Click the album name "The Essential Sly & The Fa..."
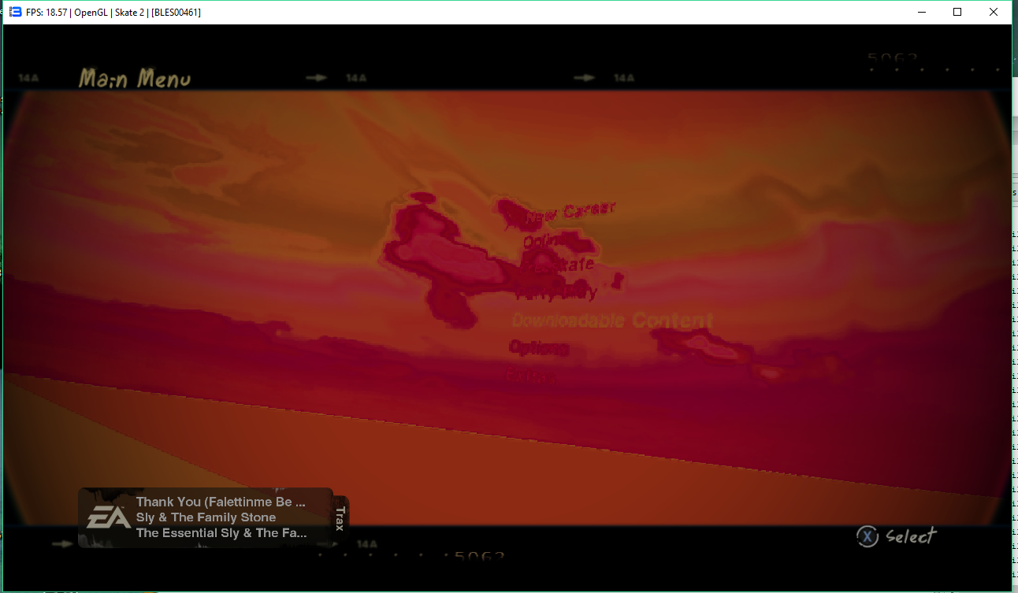The image size is (1018, 593). [x=221, y=533]
